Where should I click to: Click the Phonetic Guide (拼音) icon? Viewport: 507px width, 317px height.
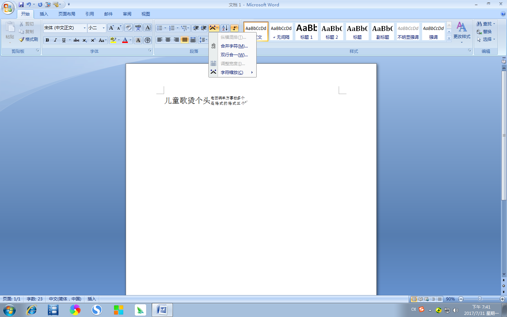click(x=138, y=28)
